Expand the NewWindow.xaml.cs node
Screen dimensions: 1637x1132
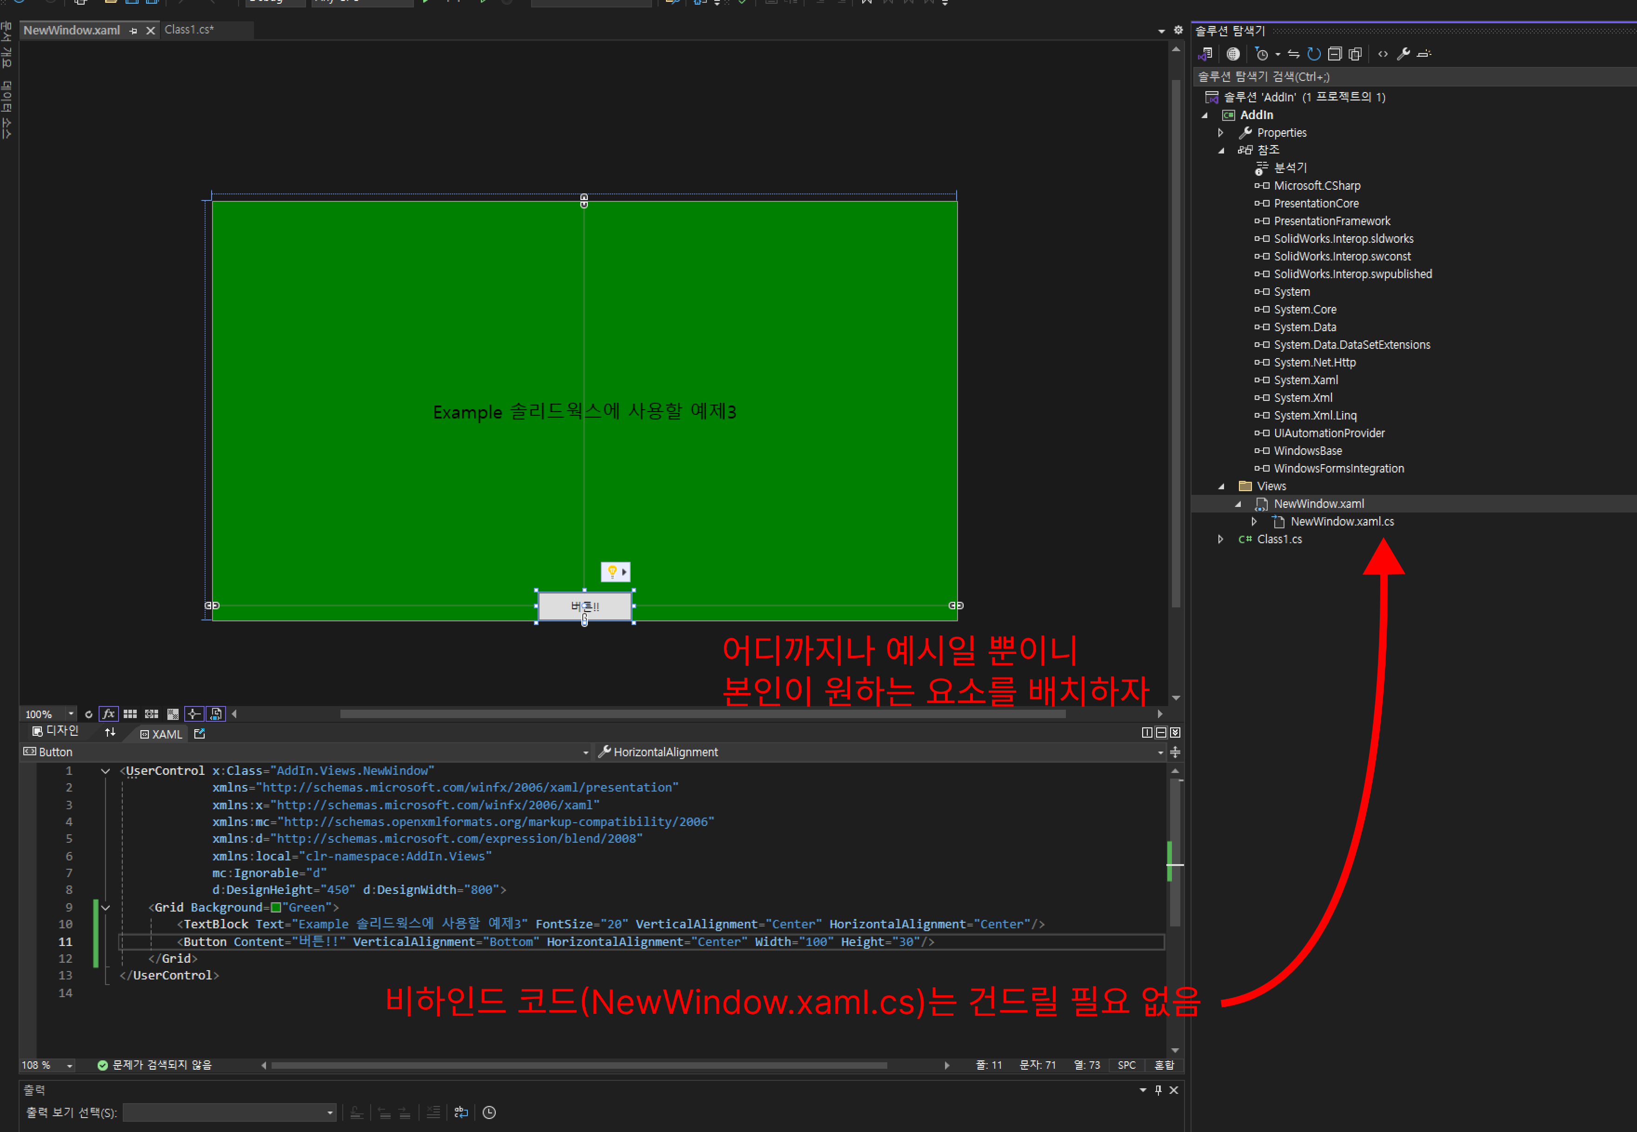1254,522
